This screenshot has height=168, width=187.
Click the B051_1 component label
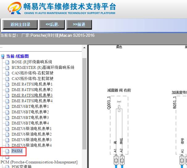coord(174,103)
